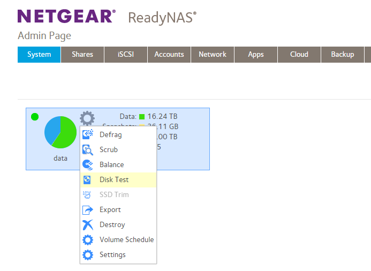The width and height of the screenshot is (371, 271).
Task: Select Disk Test menu entry
Action: pyautogui.click(x=114, y=180)
